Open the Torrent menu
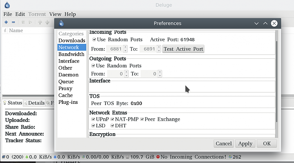The height and width of the screenshot is (163, 294). (37, 14)
